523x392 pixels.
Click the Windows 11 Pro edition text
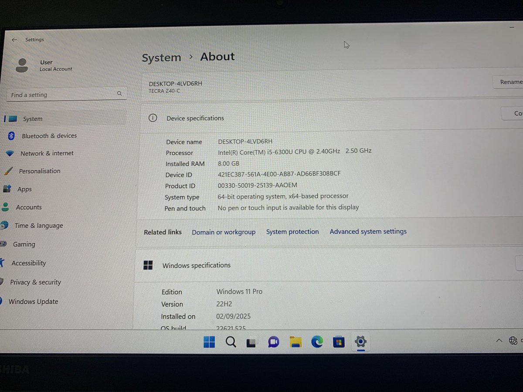(x=239, y=291)
